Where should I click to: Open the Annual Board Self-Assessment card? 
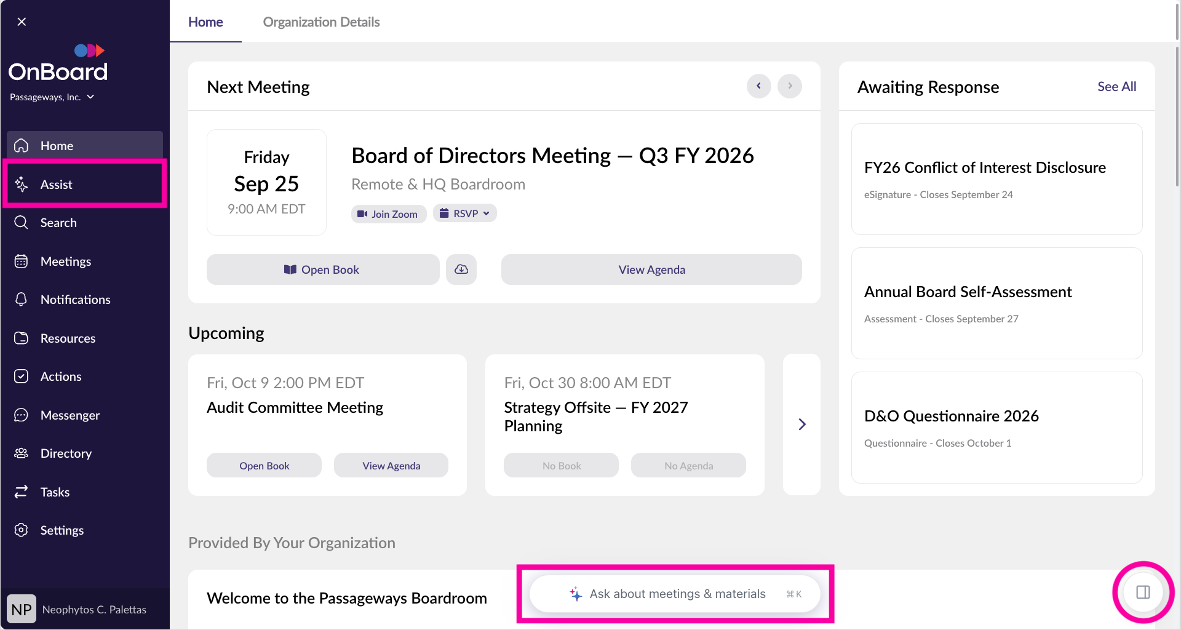[996, 303]
